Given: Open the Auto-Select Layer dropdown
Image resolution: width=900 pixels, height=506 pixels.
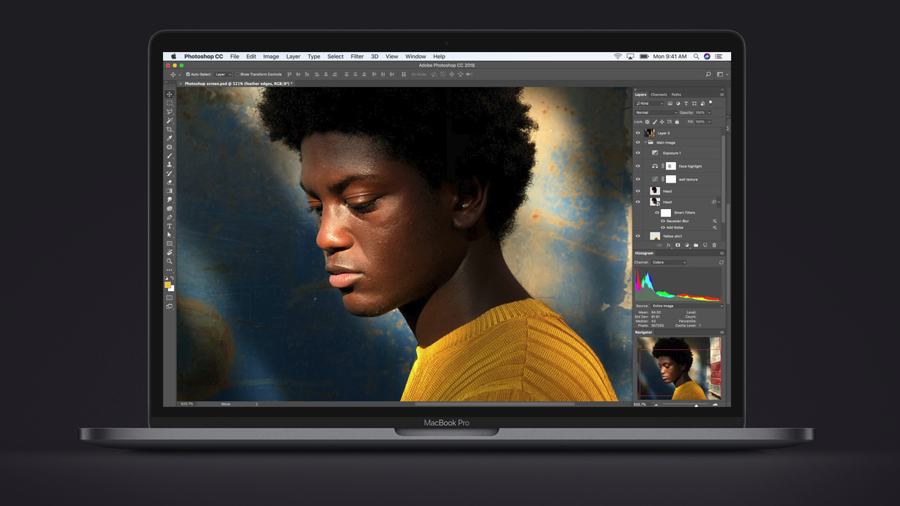Looking at the screenshot, I should coord(222,74).
